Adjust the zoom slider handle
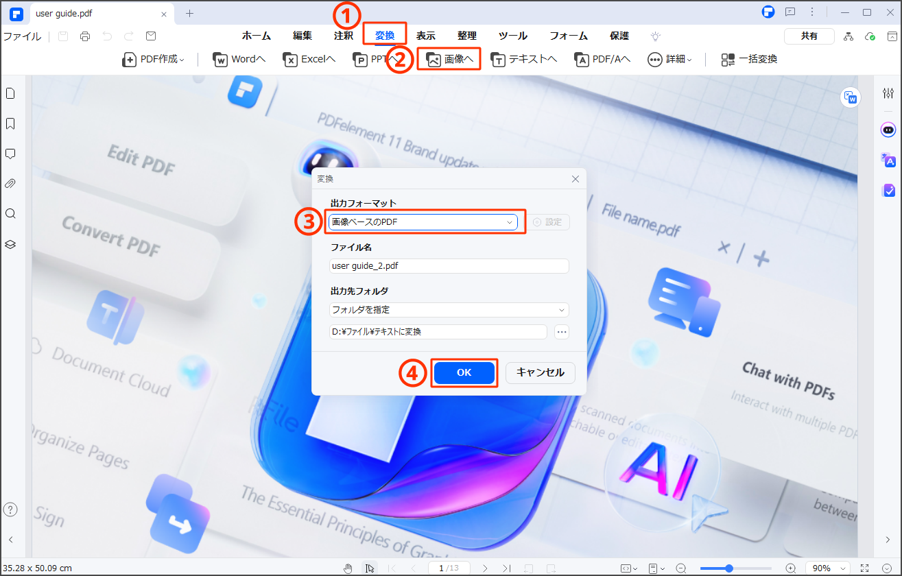Image resolution: width=902 pixels, height=576 pixels. click(x=729, y=568)
